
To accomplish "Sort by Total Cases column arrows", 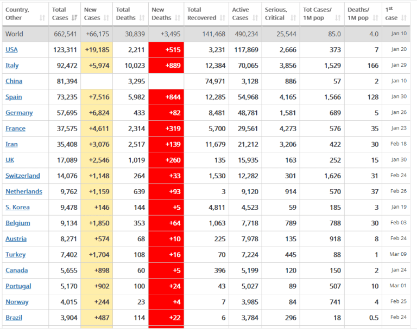I will (74, 18).
